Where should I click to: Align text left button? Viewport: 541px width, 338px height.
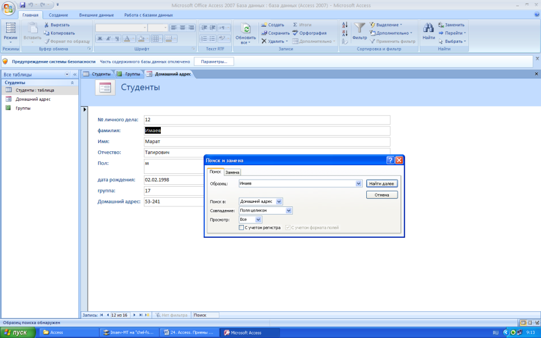[x=174, y=28]
